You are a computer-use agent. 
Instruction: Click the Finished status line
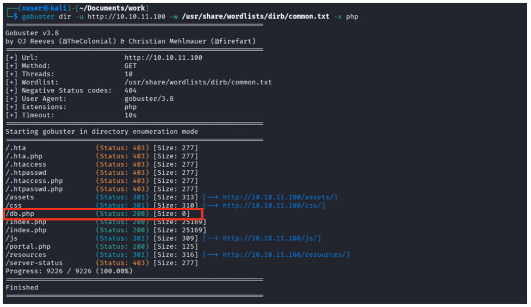click(22, 287)
